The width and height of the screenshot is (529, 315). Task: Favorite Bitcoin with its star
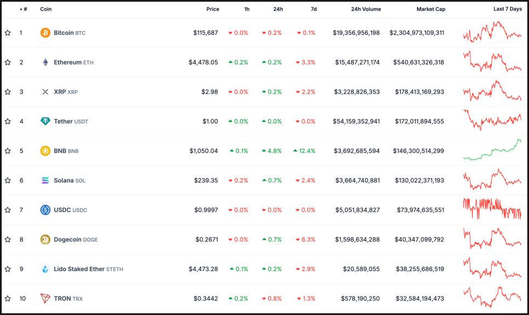point(8,33)
